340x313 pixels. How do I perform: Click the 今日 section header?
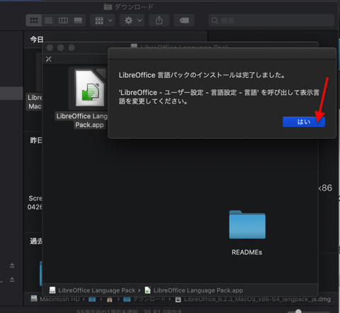[x=36, y=39]
